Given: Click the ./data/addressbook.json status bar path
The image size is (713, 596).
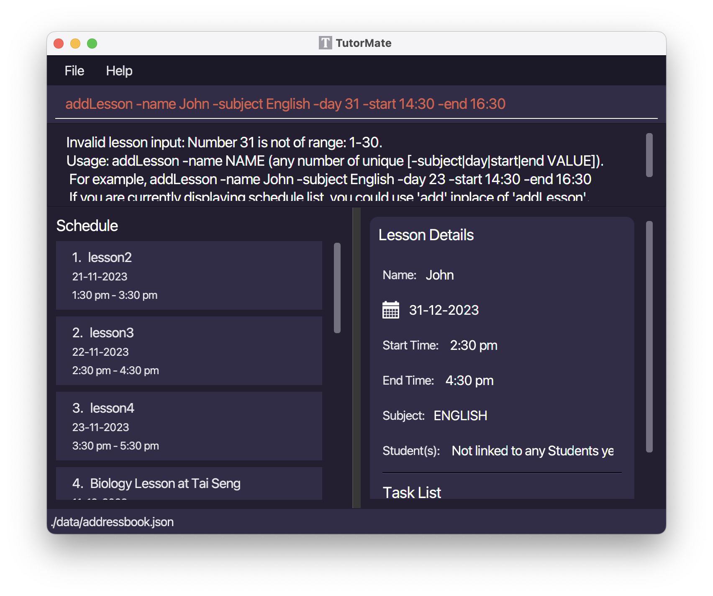Looking at the screenshot, I should (113, 522).
